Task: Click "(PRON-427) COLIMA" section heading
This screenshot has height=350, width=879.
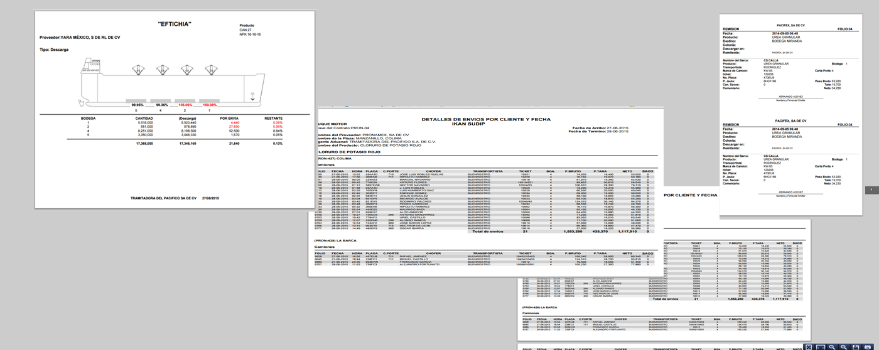Action: pyautogui.click(x=335, y=159)
